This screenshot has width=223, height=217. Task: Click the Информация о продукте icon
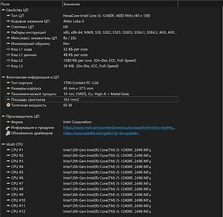pos(8,128)
